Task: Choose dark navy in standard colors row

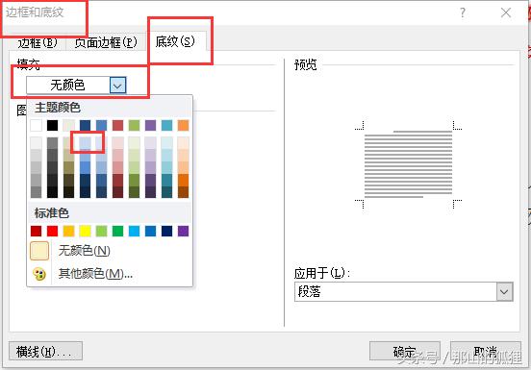Action: pyautogui.click(x=167, y=231)
